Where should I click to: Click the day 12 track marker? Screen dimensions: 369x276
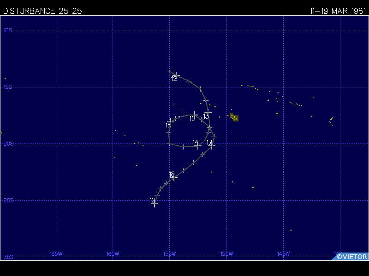point(176,75)
